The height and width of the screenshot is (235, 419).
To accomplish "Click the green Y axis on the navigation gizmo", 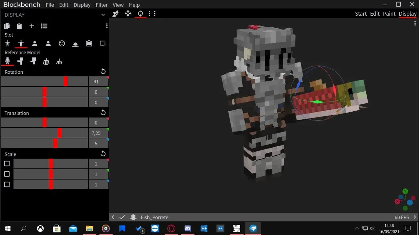I will [x=405, y=191].
